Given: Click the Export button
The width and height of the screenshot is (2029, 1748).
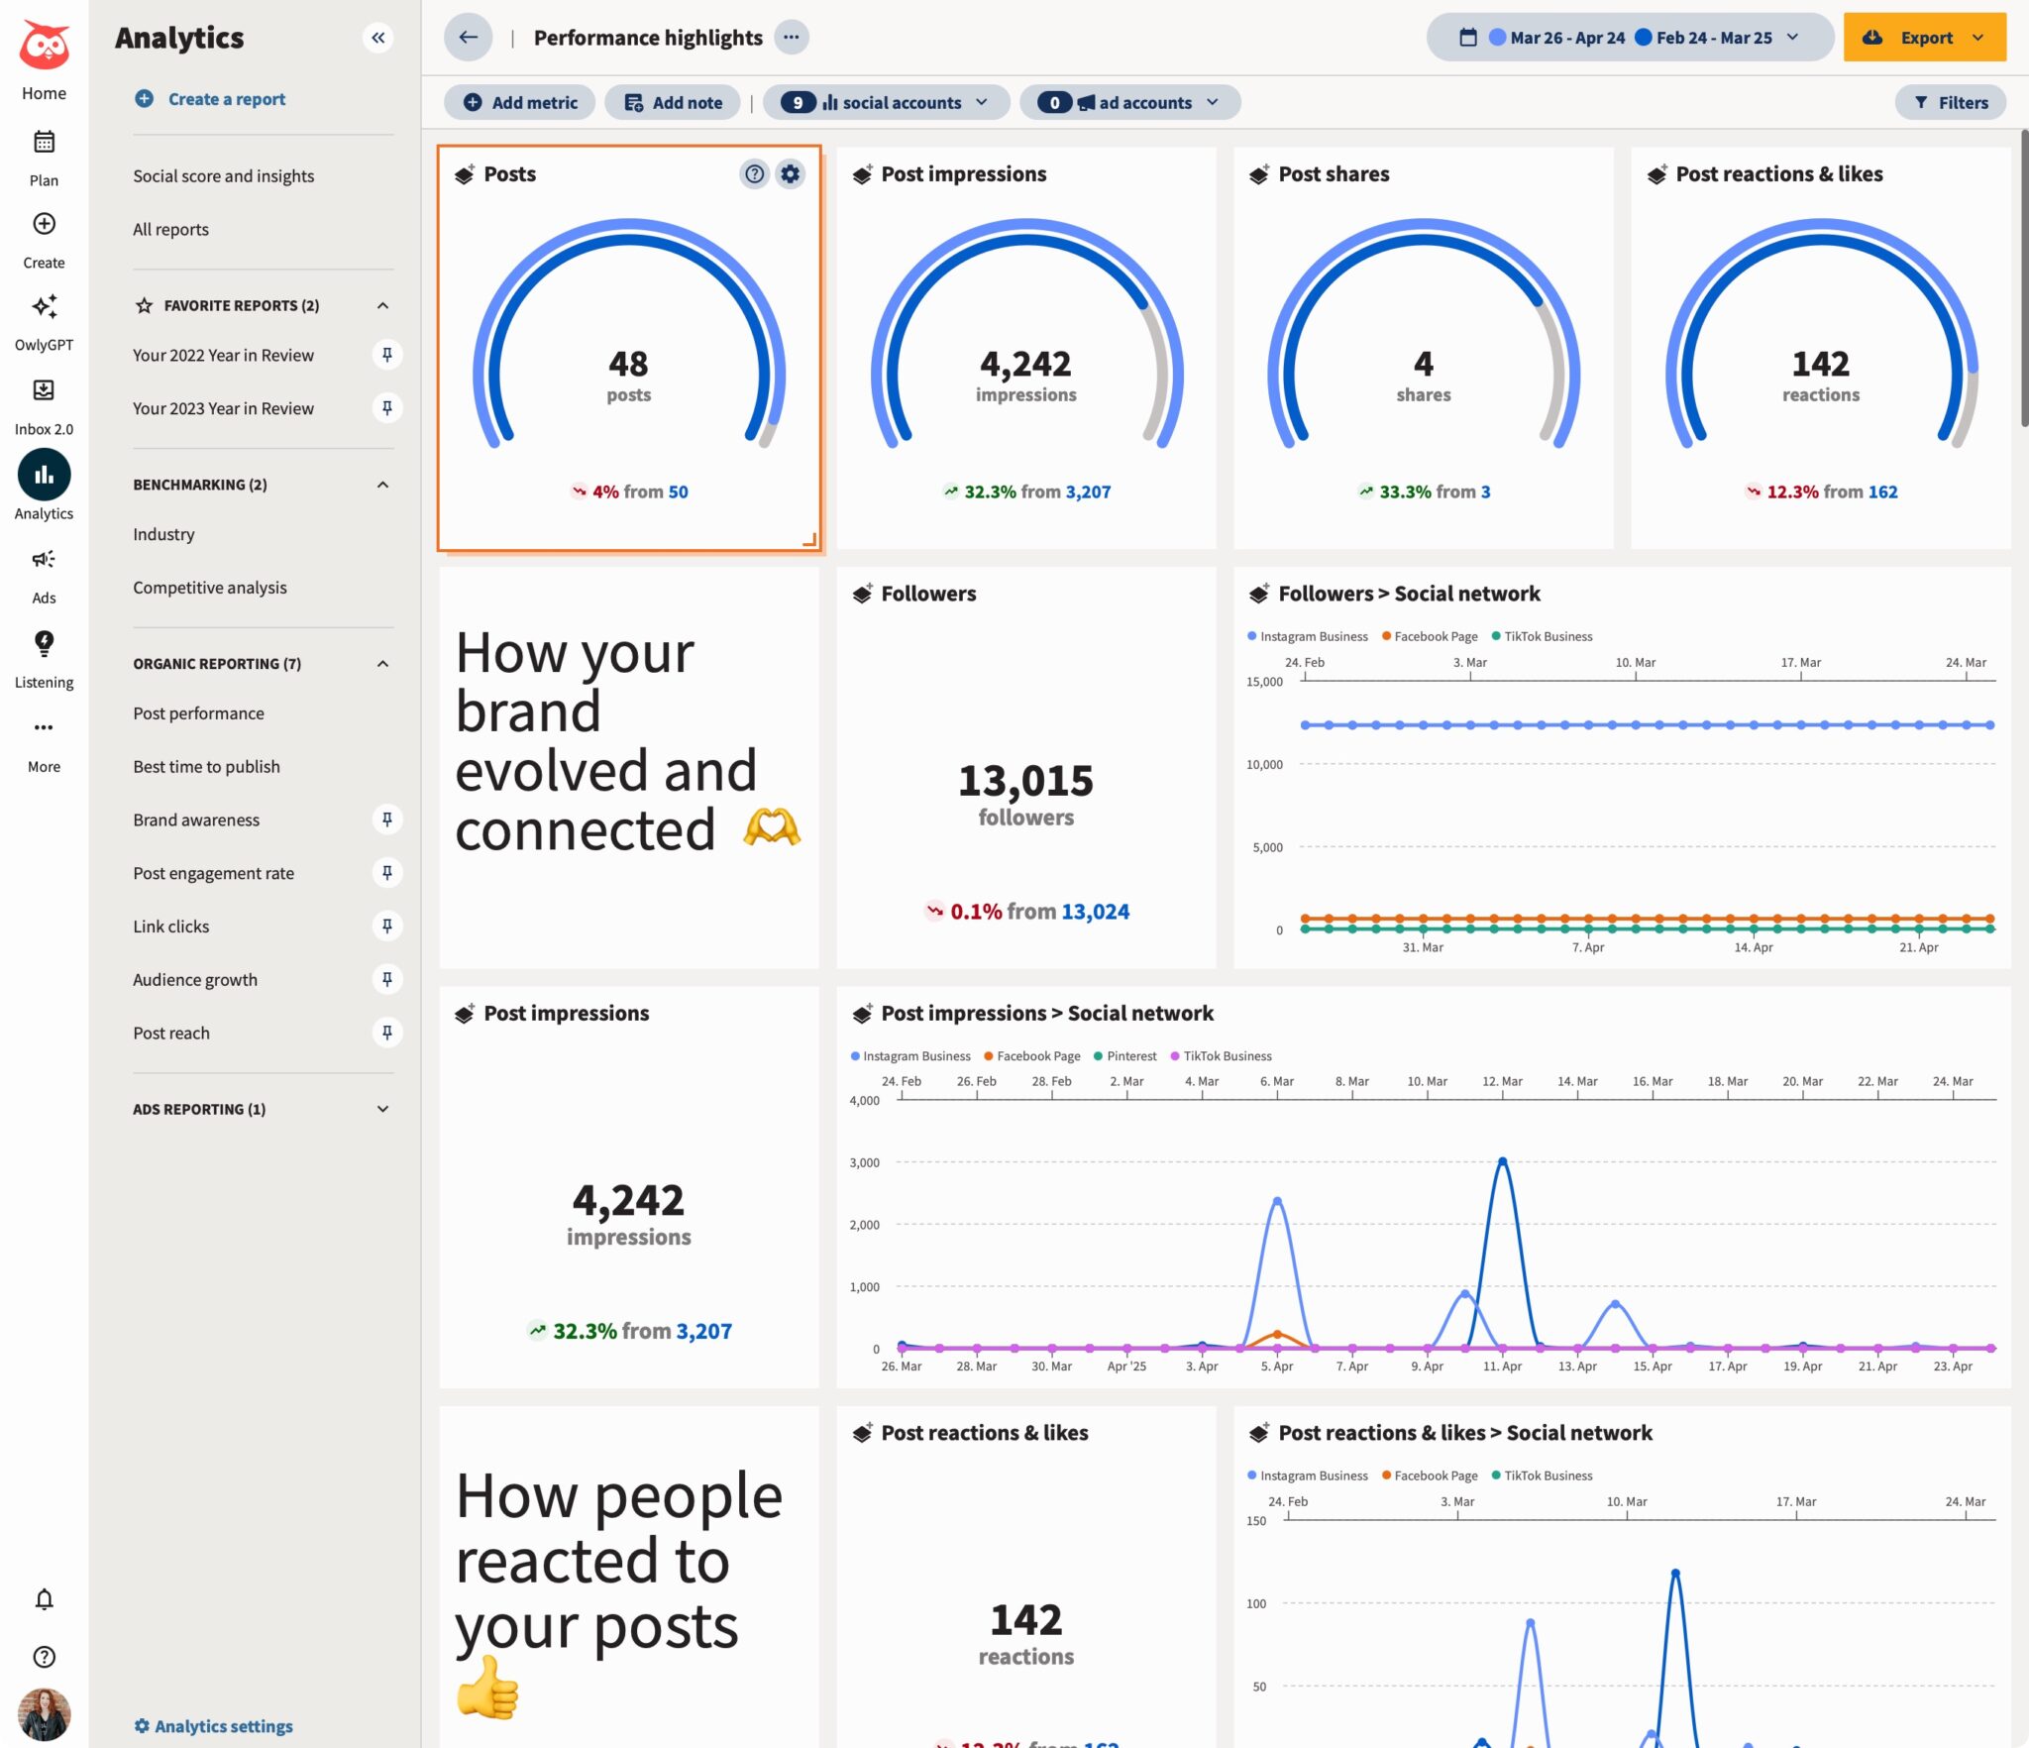Looking at the screenshot, I should pyautogui.click(x=1923, y=37).
